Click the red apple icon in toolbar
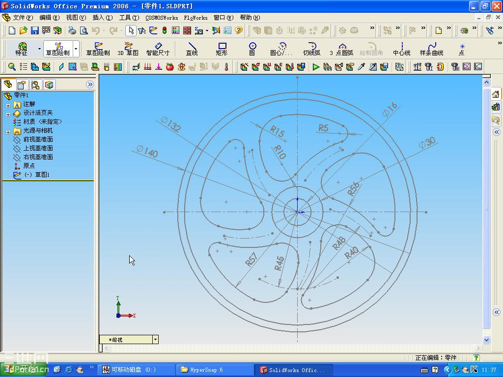Image resolution: width=503 pixels, height=377 pixels. click(x=169, y=67)
